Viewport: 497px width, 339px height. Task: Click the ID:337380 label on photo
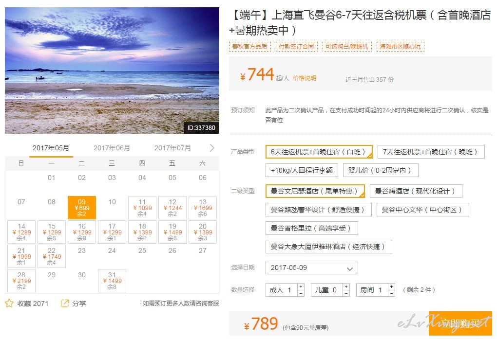pos(201,127)
